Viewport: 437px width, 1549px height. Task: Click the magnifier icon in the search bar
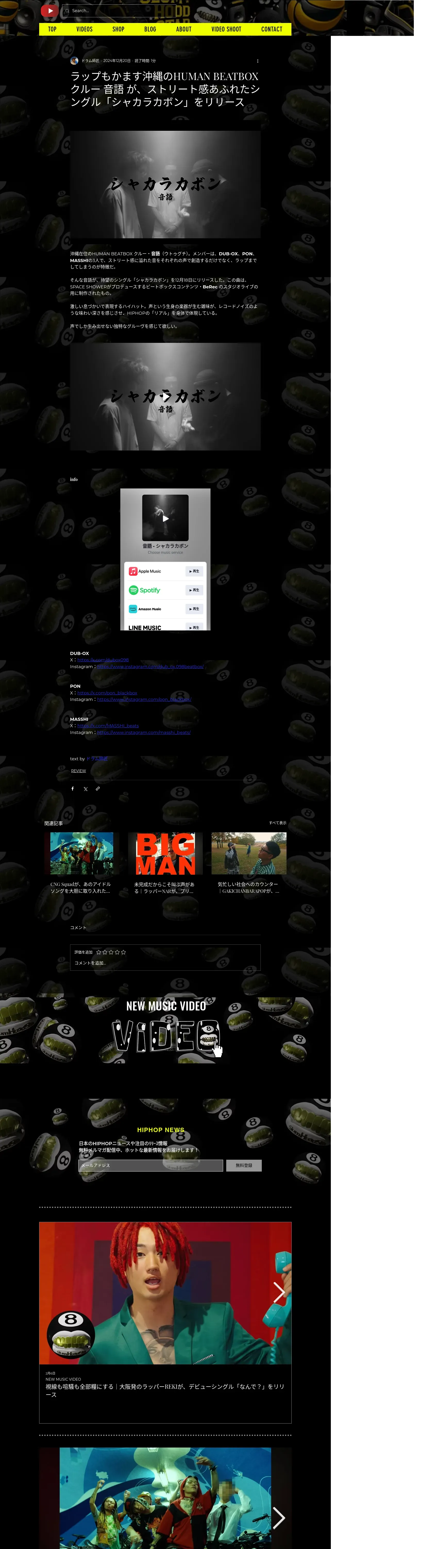[x=67, y=11]
